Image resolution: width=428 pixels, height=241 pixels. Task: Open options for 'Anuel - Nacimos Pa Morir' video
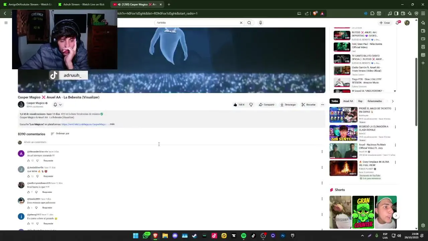[x=395, y=145]
